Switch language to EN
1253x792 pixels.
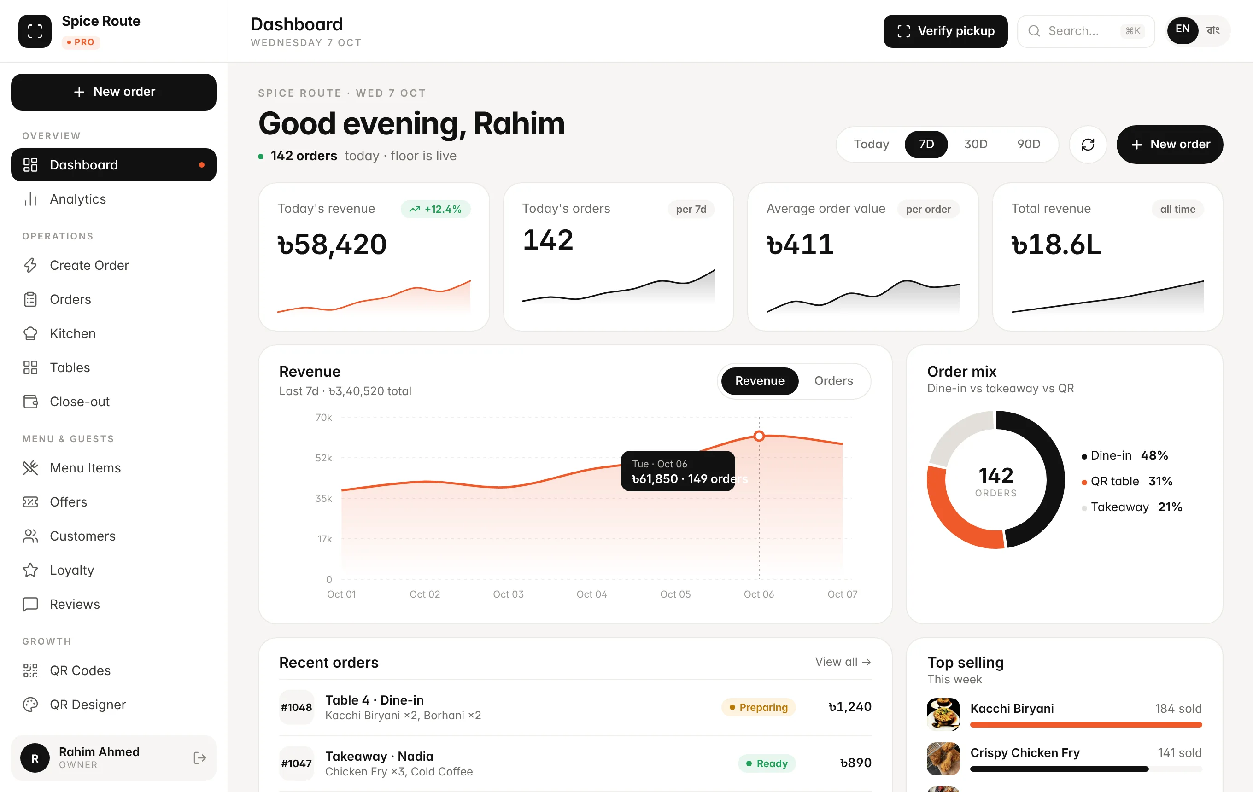pos(1182,31)
